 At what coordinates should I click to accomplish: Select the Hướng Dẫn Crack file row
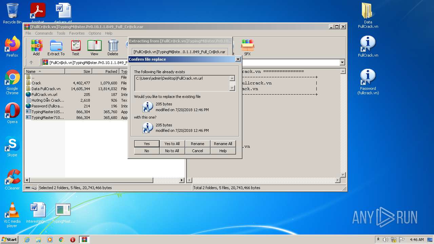click(76, 100)
